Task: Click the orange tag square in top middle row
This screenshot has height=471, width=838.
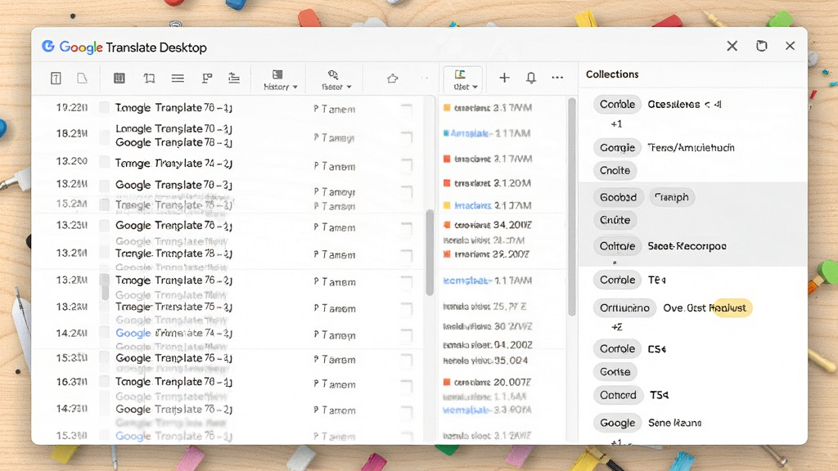Action: (447, 107)
